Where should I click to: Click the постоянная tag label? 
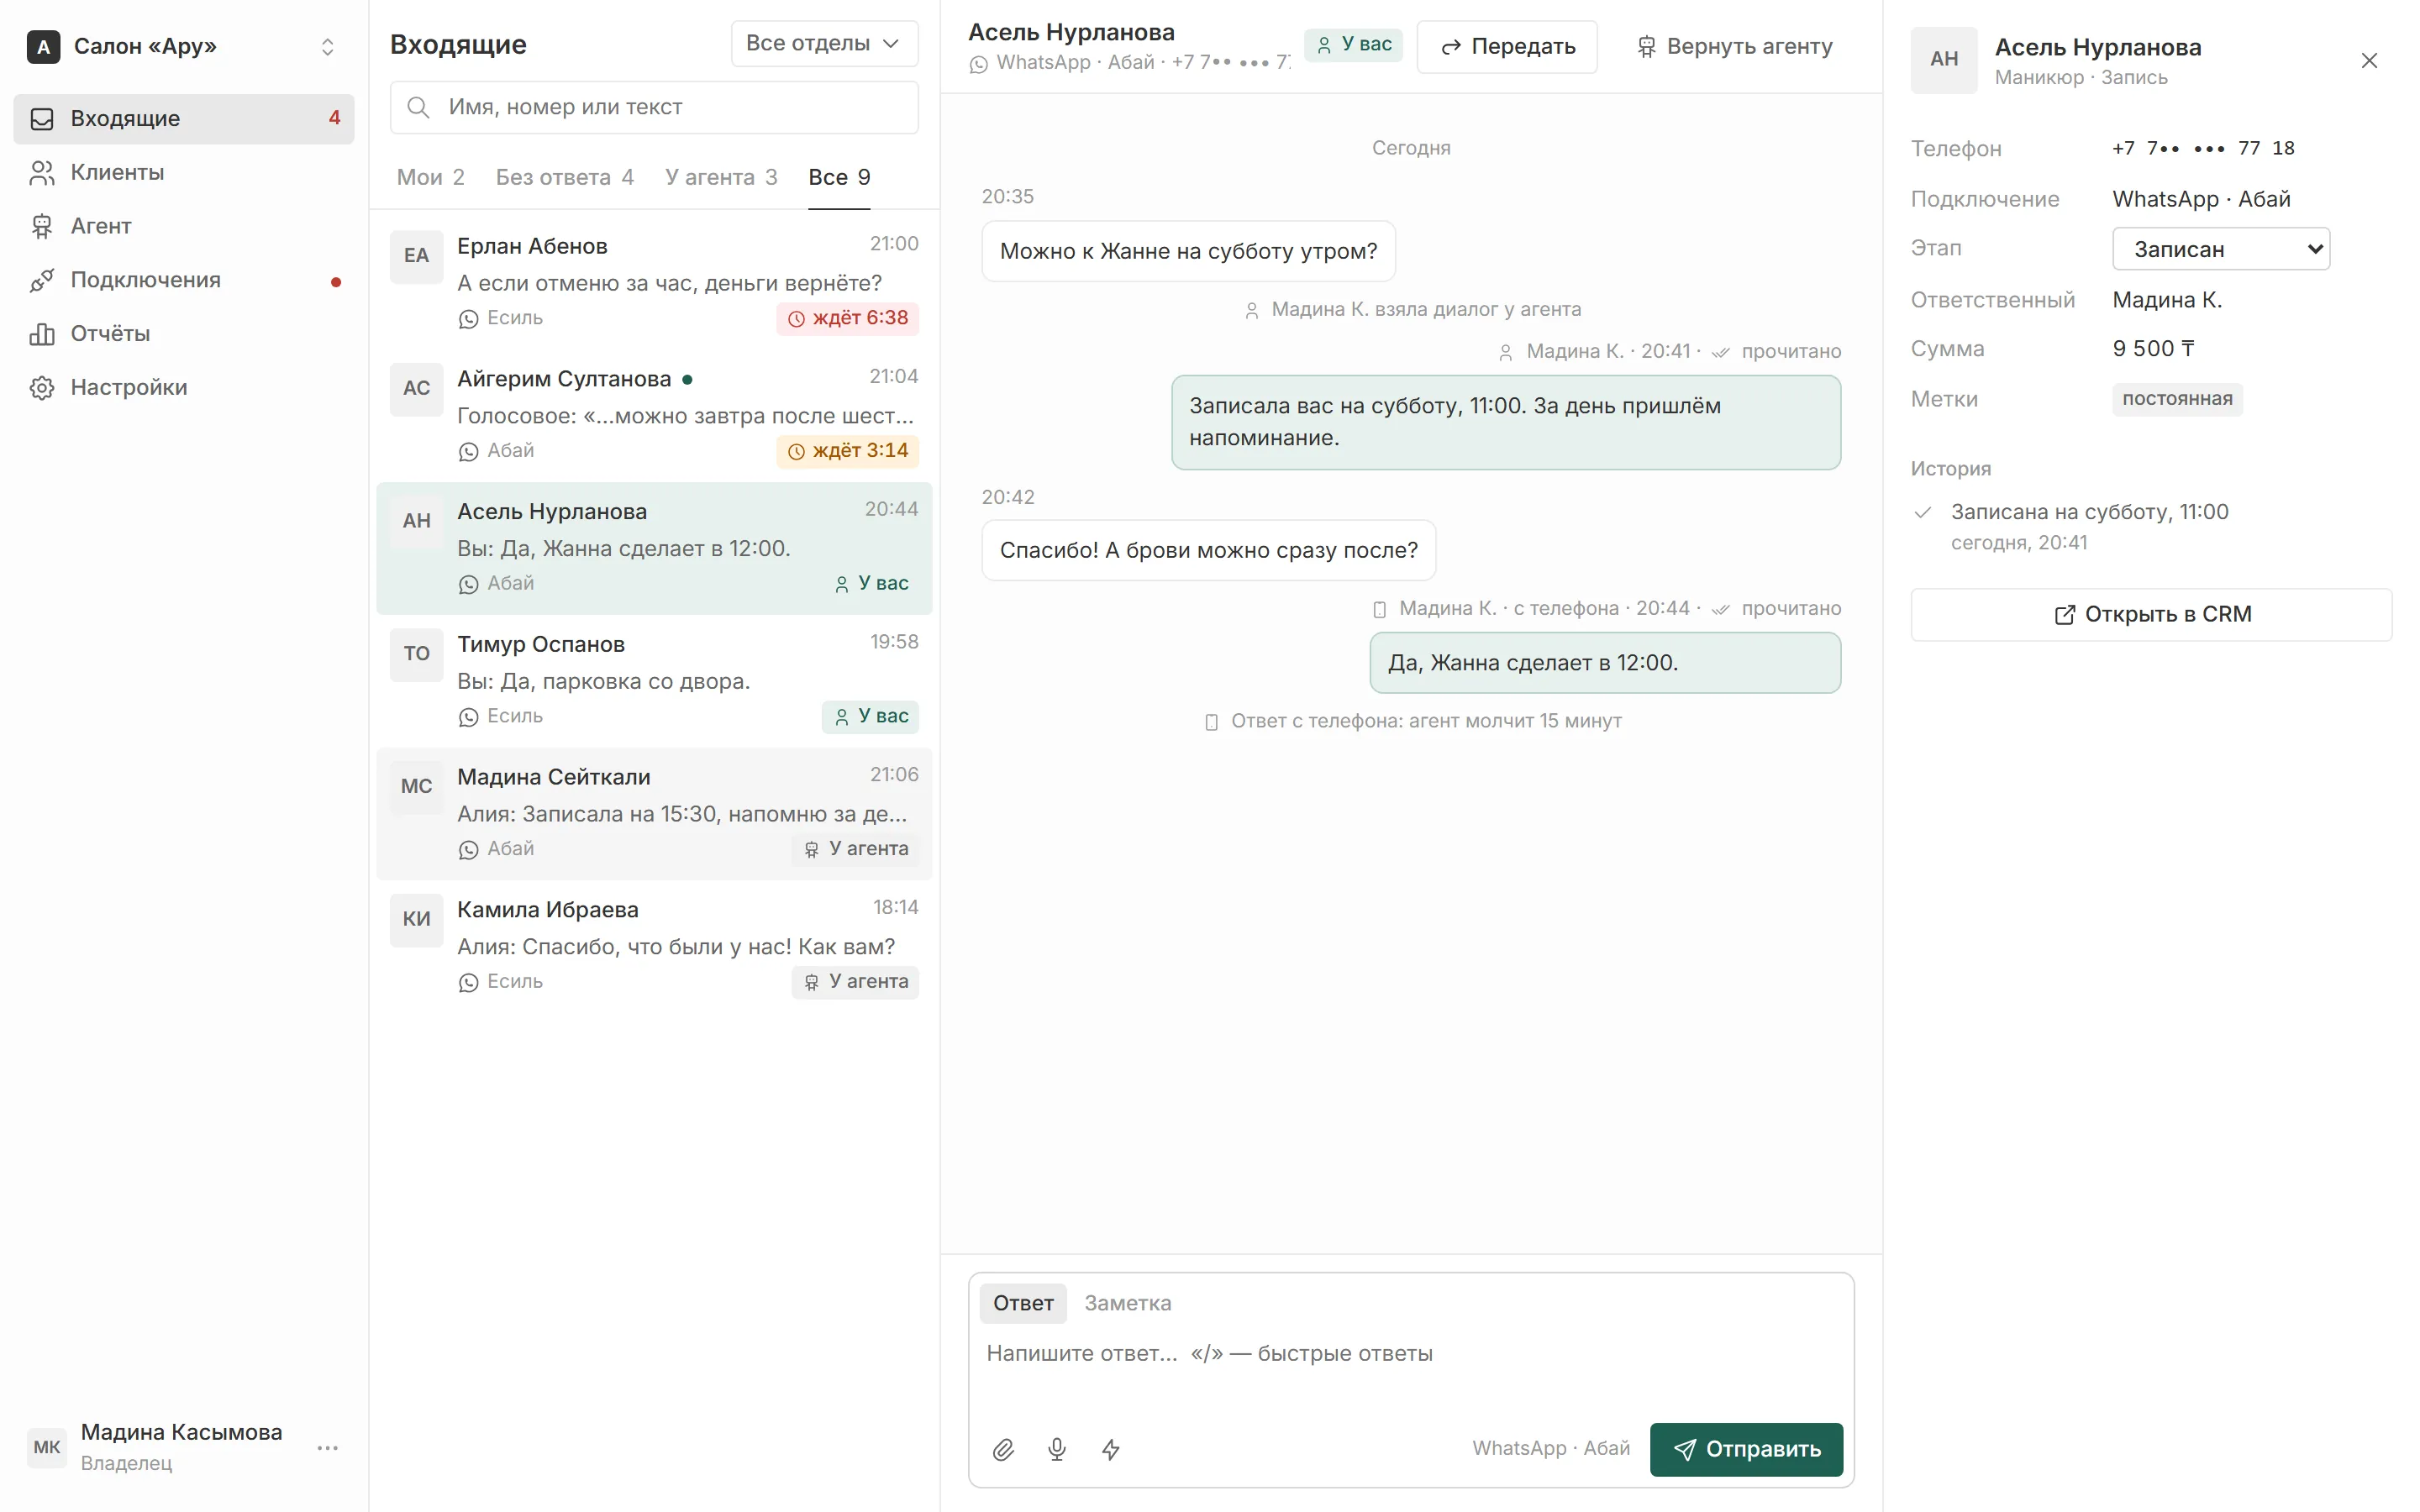click(2177, 399)
